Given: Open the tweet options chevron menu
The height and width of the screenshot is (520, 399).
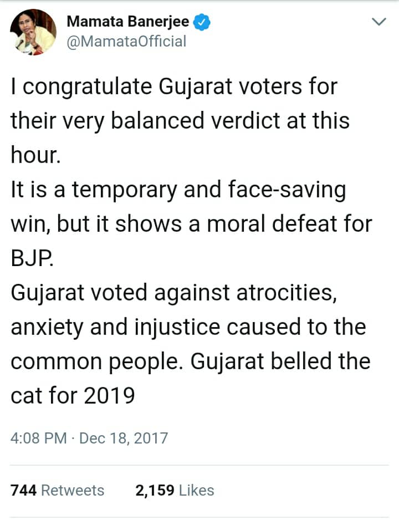Looking at the screenshot, I should tap(378, 22).
